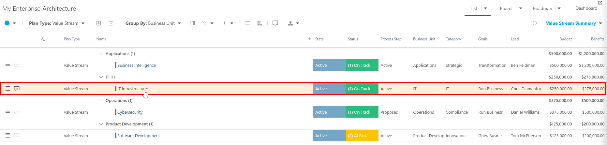607x145 pixels.
Task: Click the expand all groups icon
Action: point(98,23)
